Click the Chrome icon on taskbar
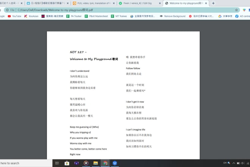250x167 pixels. coord(105,163)
